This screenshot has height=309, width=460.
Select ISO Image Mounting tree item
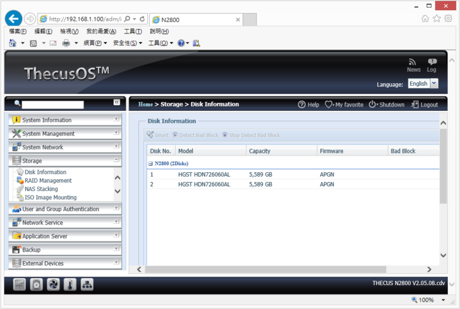[x=51, y=197]
